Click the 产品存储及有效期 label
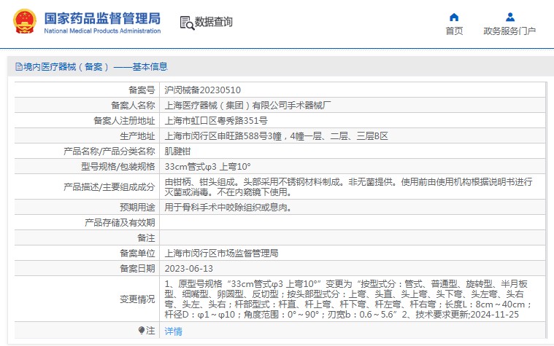 click(x=120, y=223)
